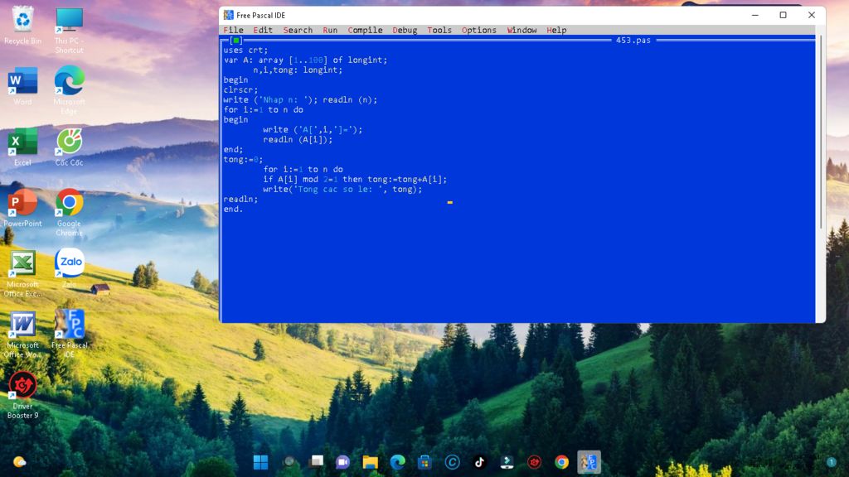This screenshot has width=849, height=477.
Task: Select Free Pascal IDE desktop icon
Action: 70,334
